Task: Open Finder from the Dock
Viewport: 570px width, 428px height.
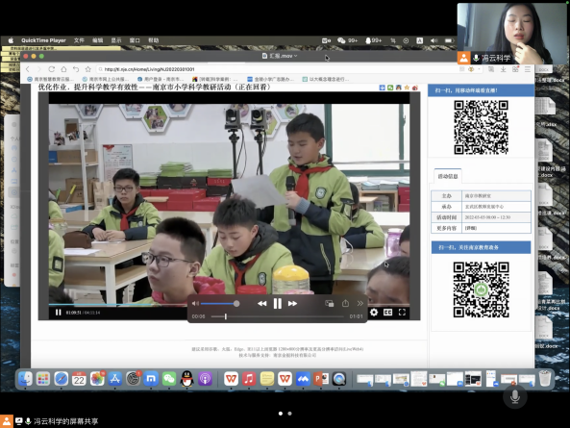Action: 25,379
